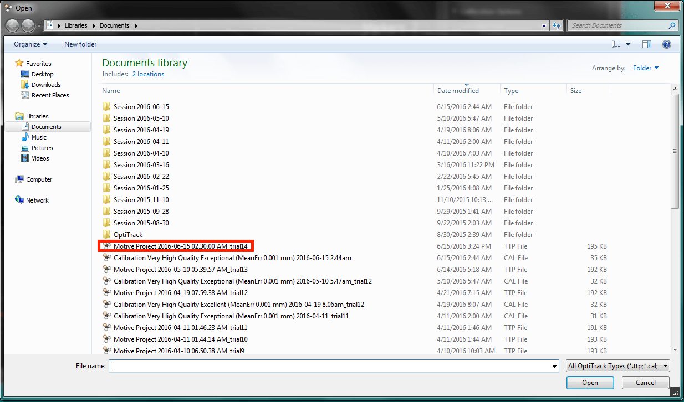
Task: Toggle the preview pane icon
Action: coord(647,44)
